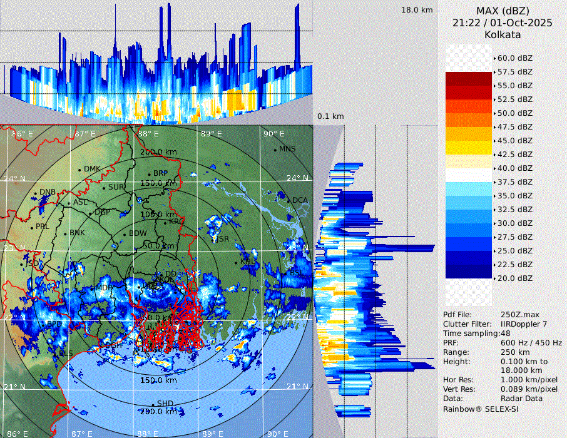The width and height of the screenshot is (567, 438).
Task: Click the Rainbow SELEX-SI credit text
Action: (481, 409)
